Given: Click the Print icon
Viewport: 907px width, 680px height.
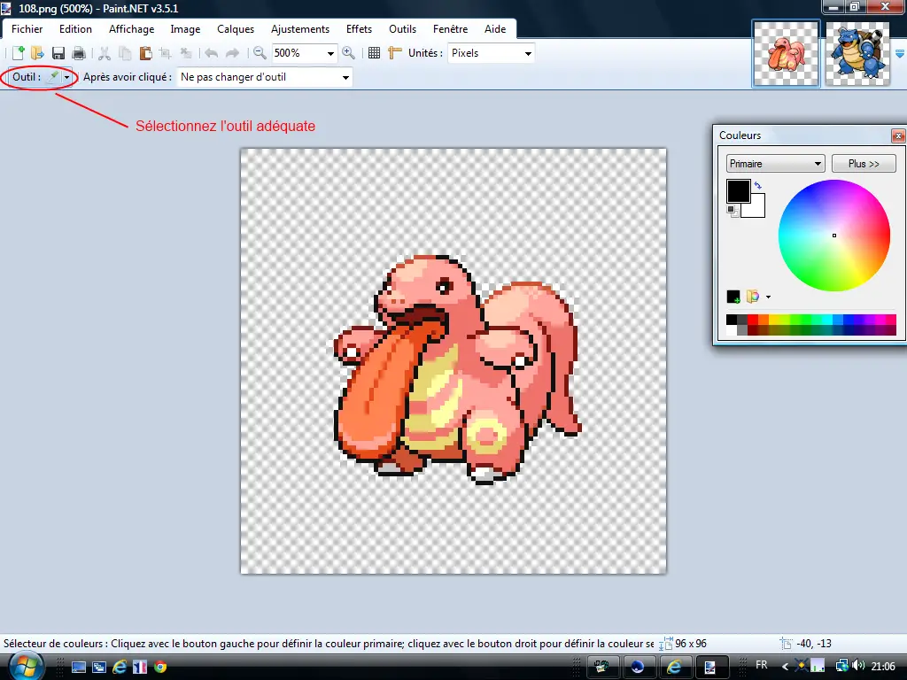Looking at the screenshot, I should [x=79, y=53].
